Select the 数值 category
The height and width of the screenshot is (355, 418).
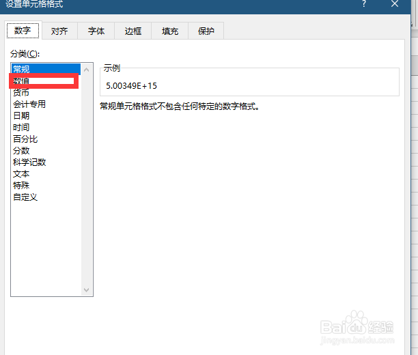46,81
